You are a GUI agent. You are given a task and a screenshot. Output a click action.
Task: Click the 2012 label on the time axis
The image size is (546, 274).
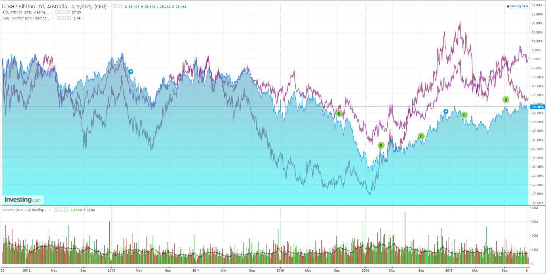tap(27, 271)
